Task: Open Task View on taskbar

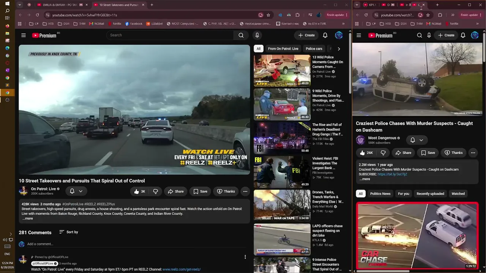Action: [7, 18]
